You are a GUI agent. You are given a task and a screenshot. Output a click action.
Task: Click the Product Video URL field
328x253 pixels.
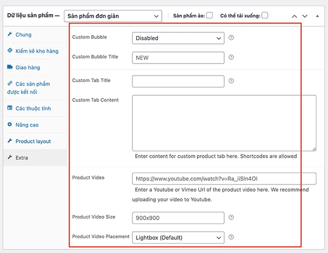point(224,179)
